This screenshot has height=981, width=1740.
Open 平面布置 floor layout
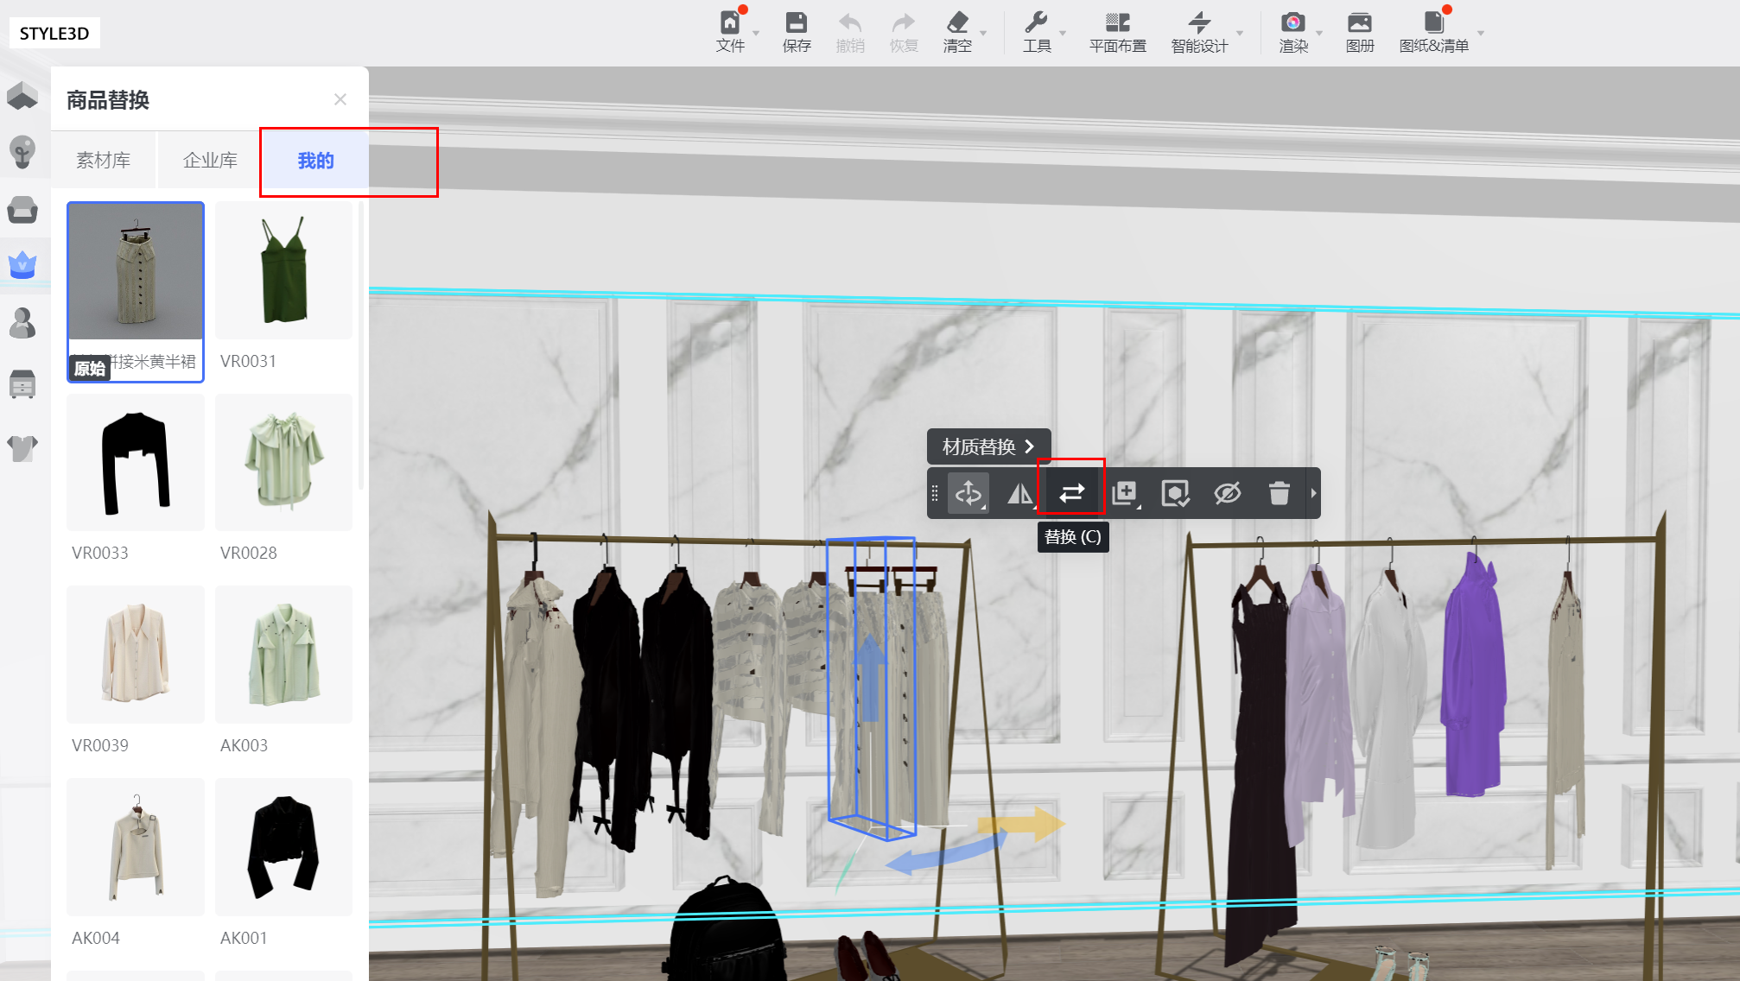1118,31
